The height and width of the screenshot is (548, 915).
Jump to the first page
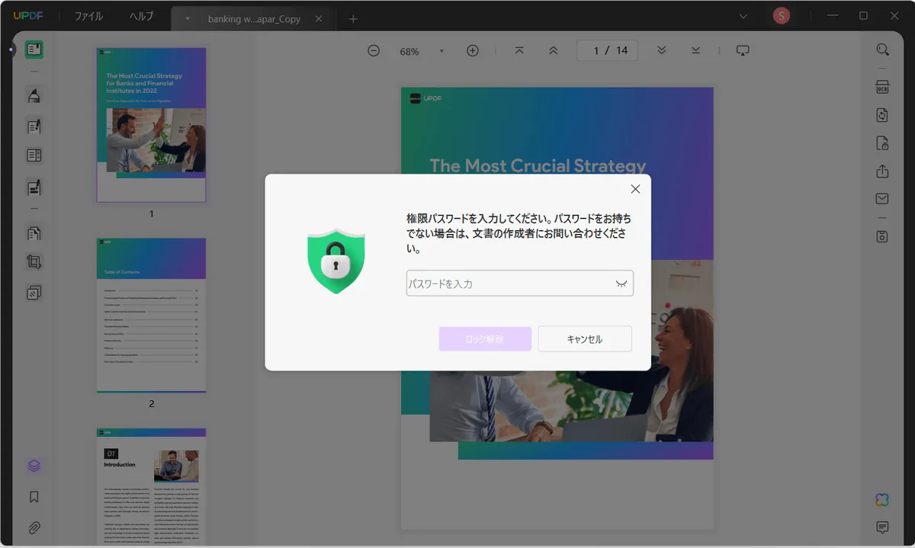519,50
